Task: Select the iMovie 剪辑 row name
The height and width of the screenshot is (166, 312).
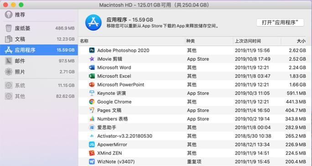Action: (109, 59)
